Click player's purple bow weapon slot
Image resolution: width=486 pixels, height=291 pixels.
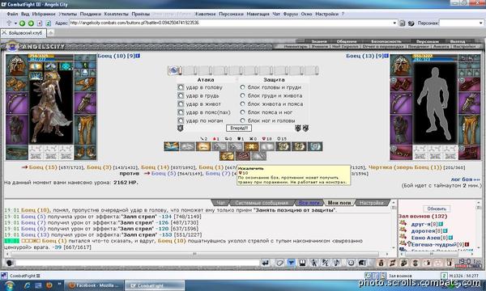(x=17, y=103)
